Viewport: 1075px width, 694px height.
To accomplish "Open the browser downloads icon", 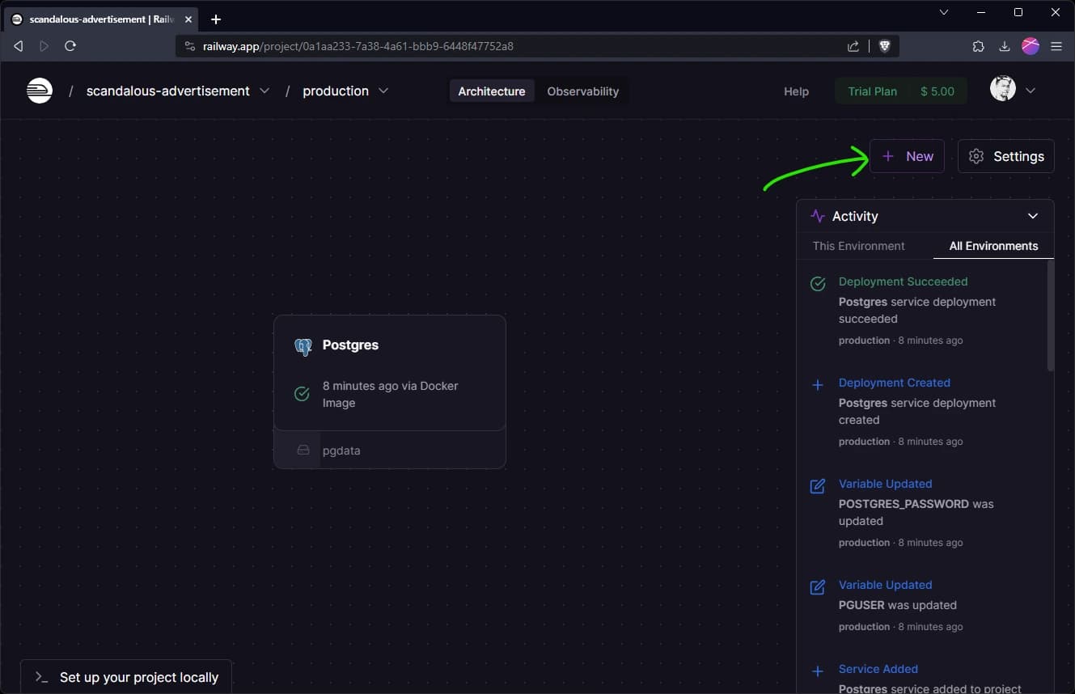I will click(x=1004, y=46).
